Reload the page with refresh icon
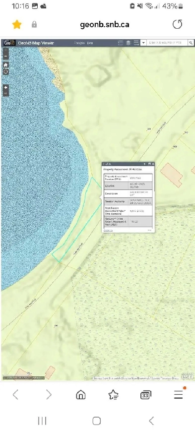Screen dimensions: 195x434 [177, 25]
